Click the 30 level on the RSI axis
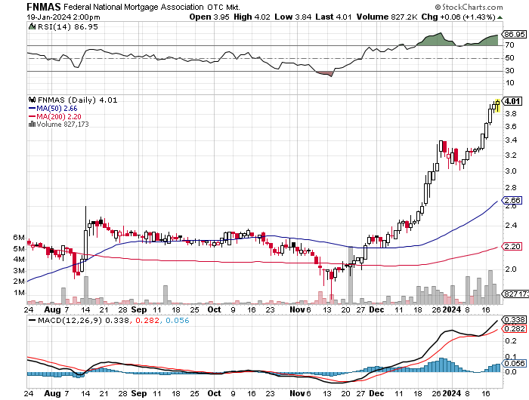 tap(509, 71)
